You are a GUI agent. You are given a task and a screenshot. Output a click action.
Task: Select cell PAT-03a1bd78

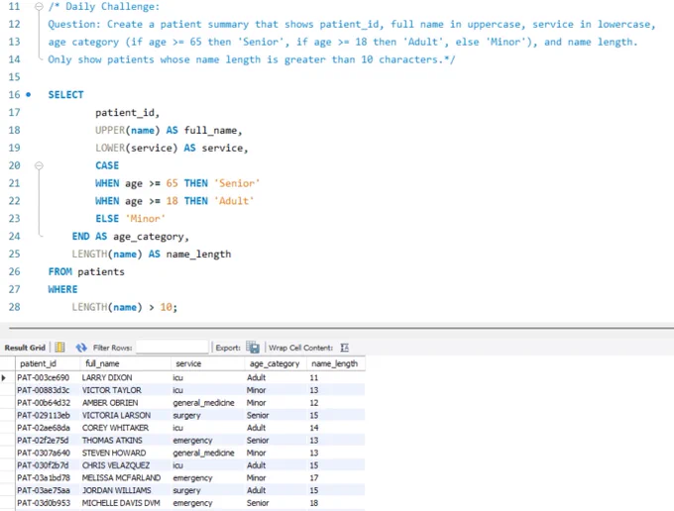click(x=44, y=477)
